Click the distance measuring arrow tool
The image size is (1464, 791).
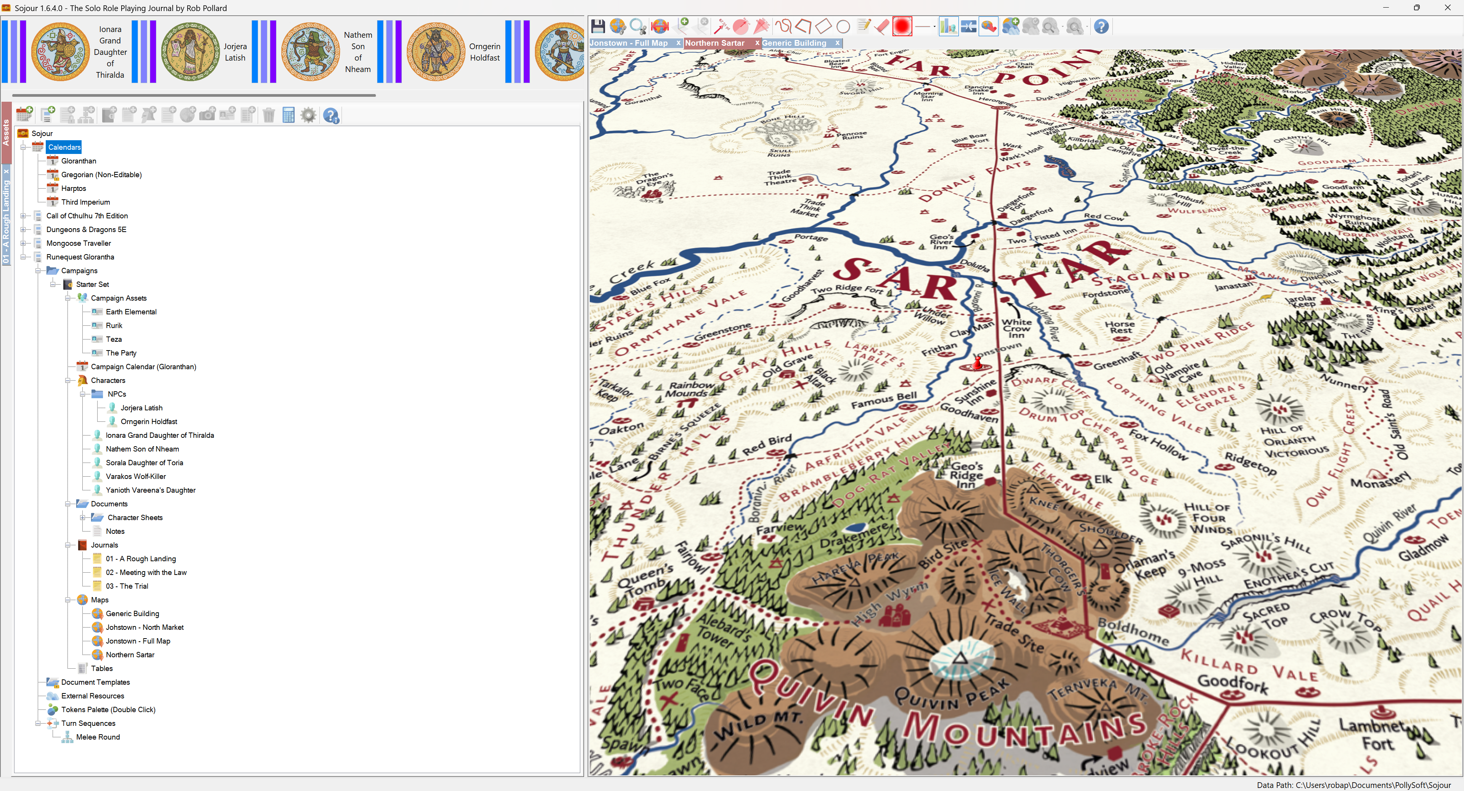(721, 26)
